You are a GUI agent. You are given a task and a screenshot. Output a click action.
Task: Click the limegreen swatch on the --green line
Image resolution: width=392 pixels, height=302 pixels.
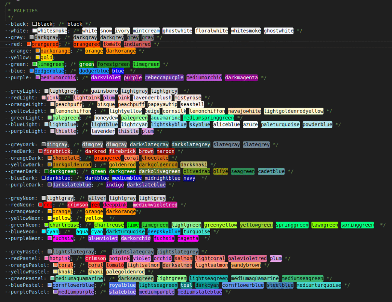pyautogui.click(x=34, y=64)
